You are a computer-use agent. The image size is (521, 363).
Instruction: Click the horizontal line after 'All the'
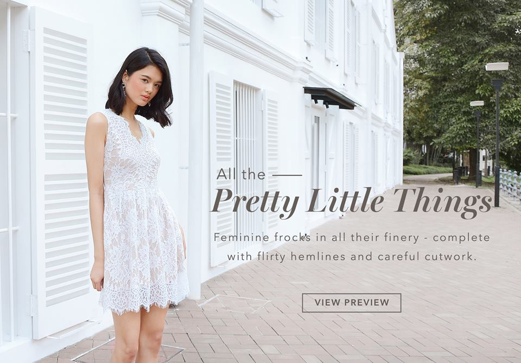coord(287,175)
